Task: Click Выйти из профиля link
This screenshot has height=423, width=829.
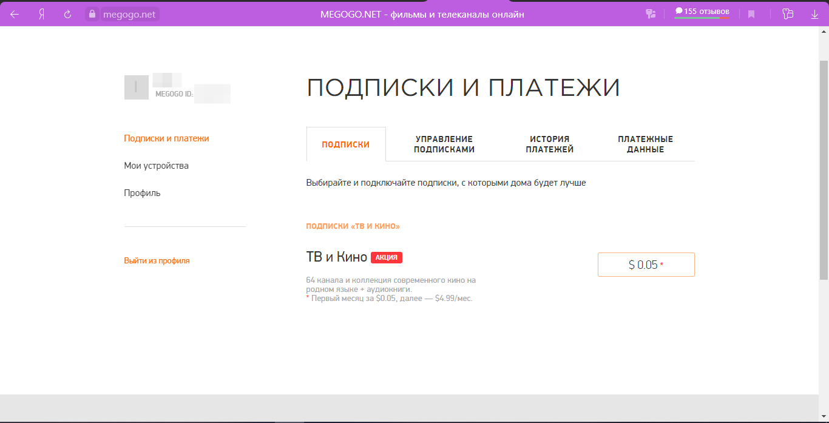Action: tap(157, 260)
